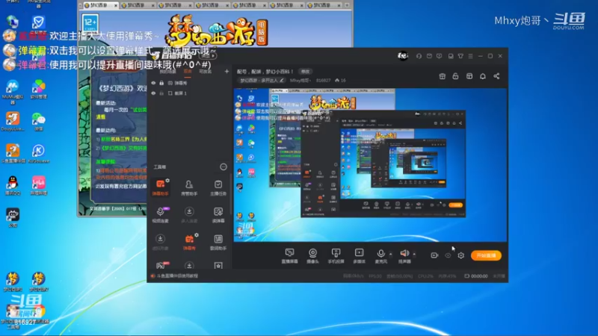This screenshot has height=336, width=598.
Task: Mute the 麦克风 microphone
Action: (x=380, y=255)
